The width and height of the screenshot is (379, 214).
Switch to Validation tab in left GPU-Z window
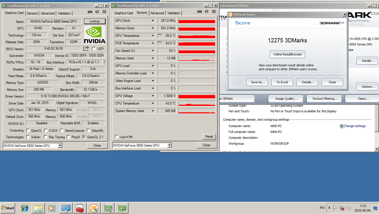click(64, 13)
